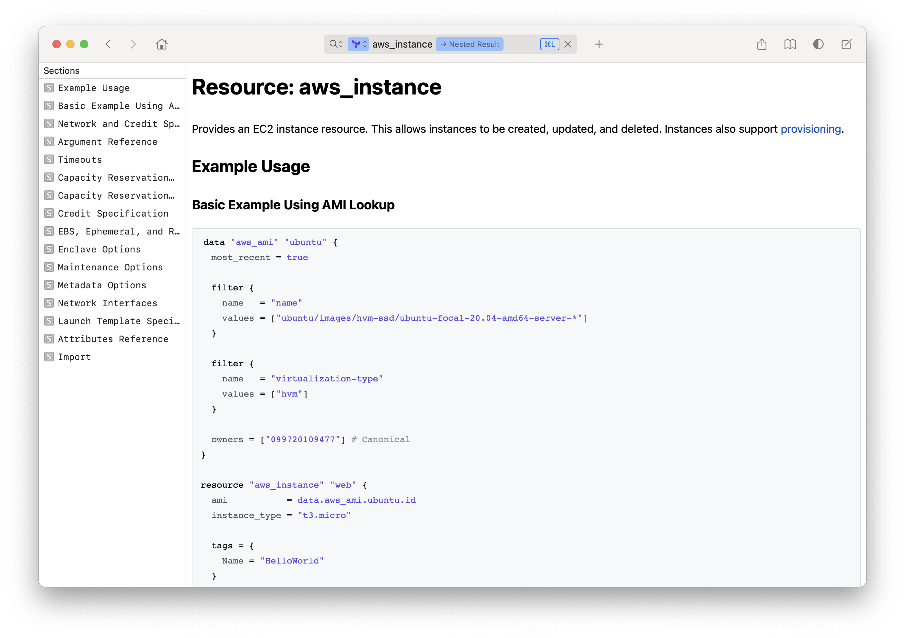Click the Enclave Options section icon
The width and height of the screenshot is (905, 638).
49,249
